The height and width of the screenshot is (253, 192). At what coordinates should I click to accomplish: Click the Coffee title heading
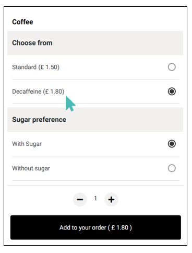click(x=22, y=22)
